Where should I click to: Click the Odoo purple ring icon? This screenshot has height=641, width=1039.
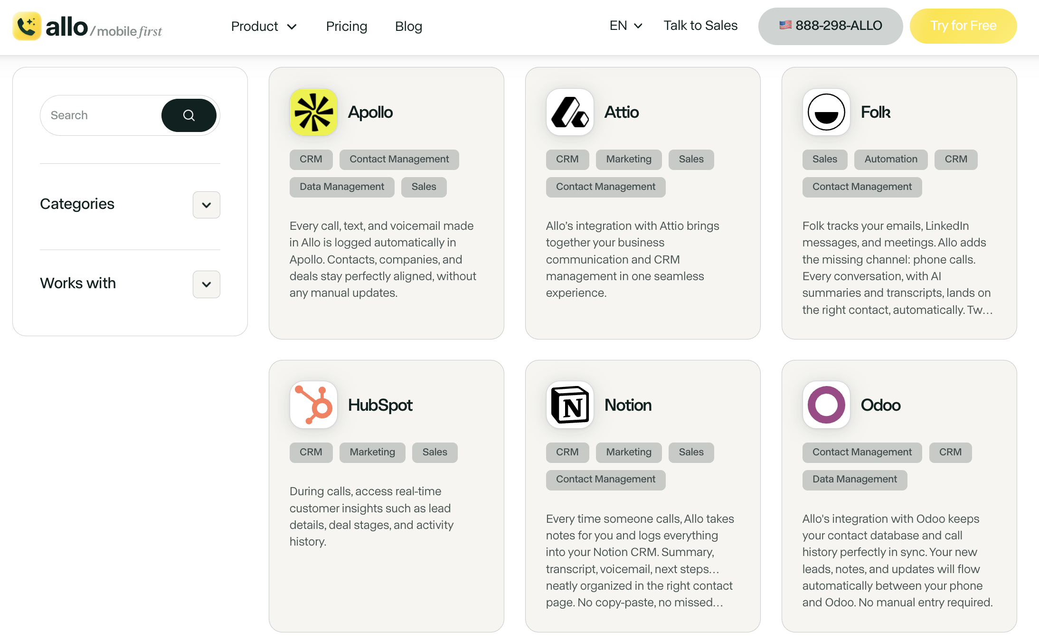click(x=826, y=405)
